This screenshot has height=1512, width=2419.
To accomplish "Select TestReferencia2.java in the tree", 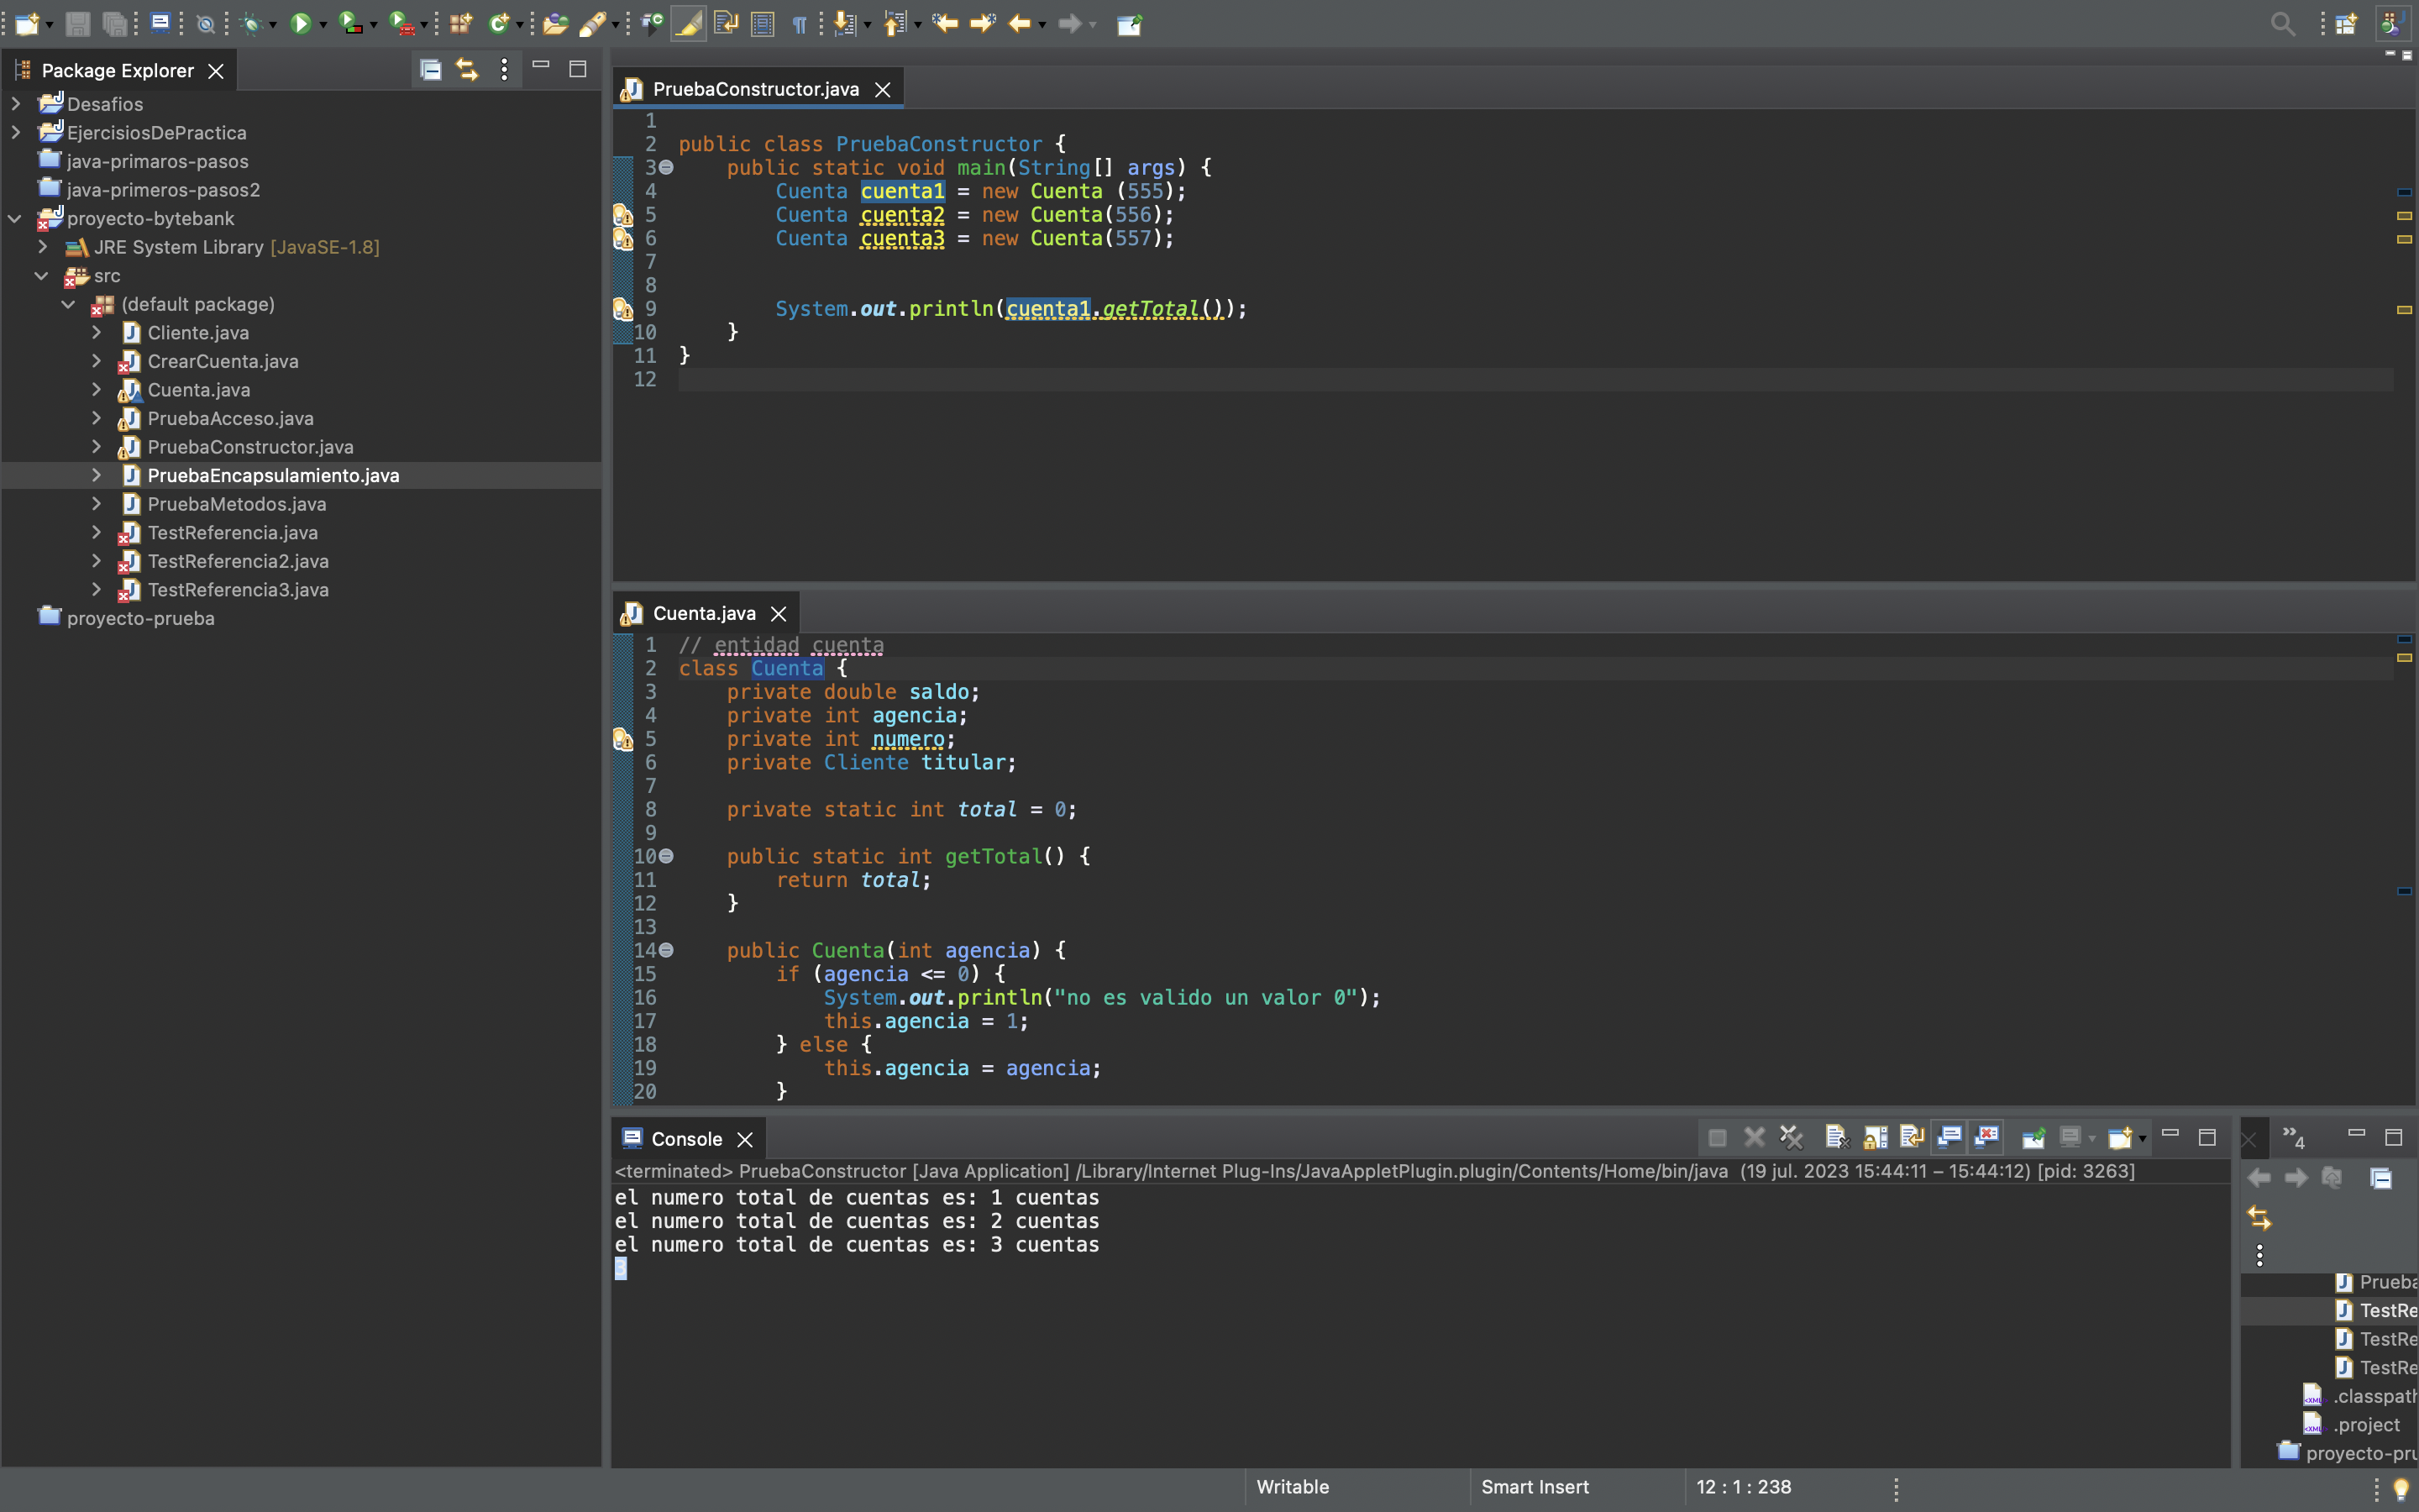I will tap(238, 561).
